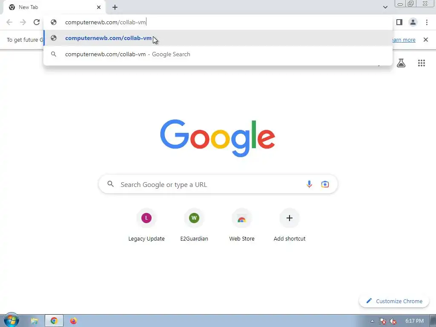Click the magnifier icon in the search box

point(111,184)
